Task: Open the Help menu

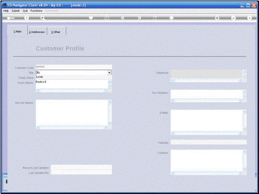Action: click(x=6, y=11)
